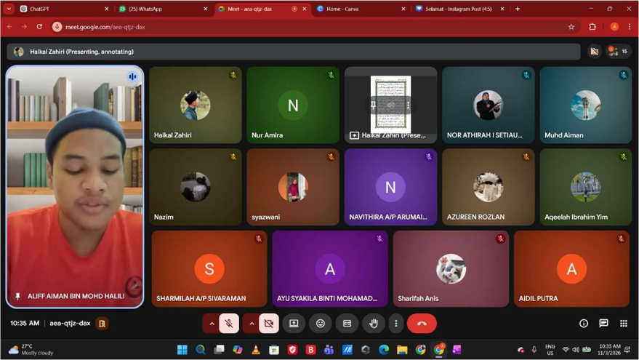Screen dimensions: 639x360
Task: Turn on captions in the call bar
Action: pyautogui.click(x=347, y=324)
